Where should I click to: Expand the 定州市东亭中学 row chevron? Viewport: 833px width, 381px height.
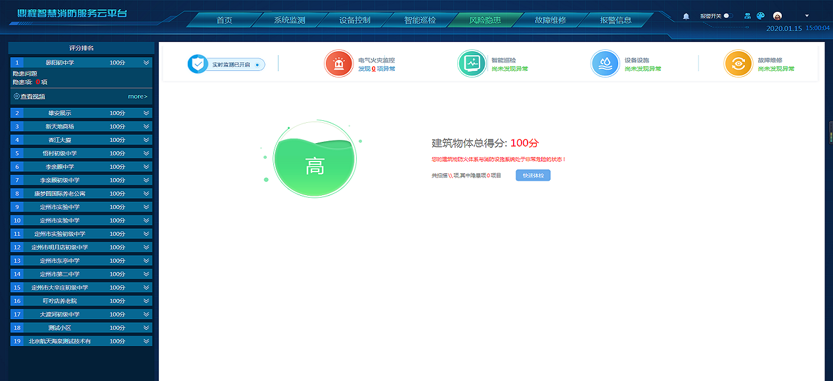click(x=146, y=260)
